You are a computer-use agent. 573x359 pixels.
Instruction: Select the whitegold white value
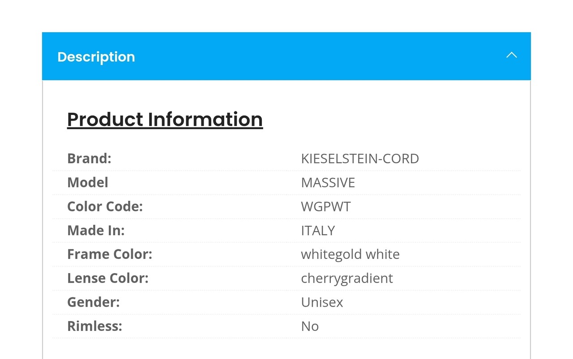pyautogui.click(x=350, y=254)
